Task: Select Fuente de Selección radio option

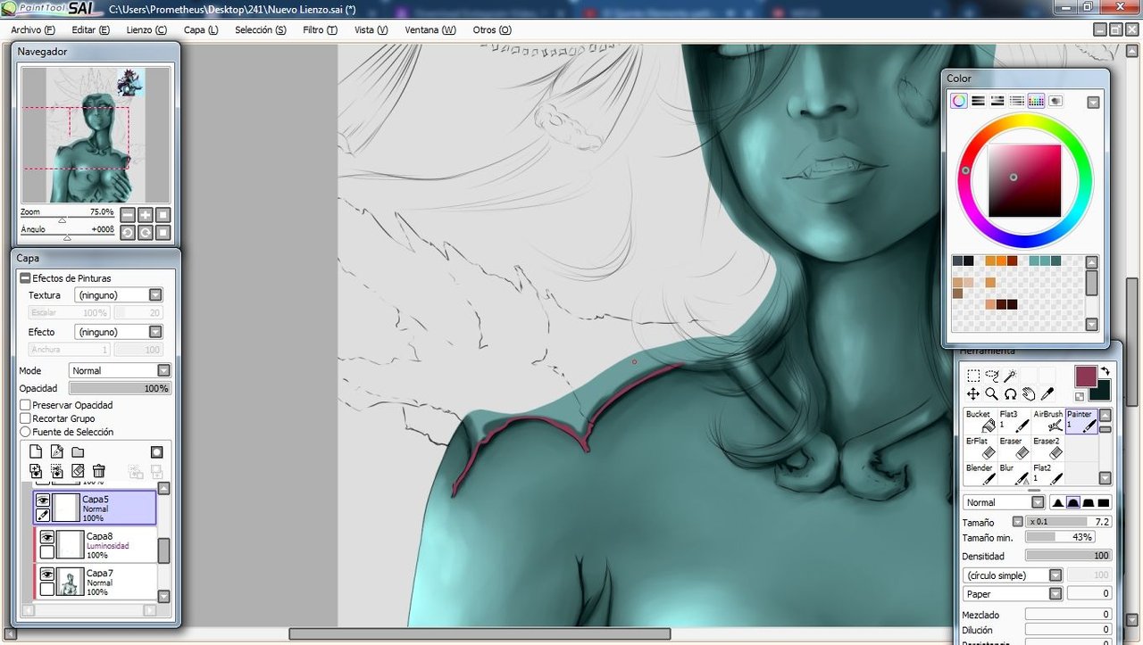Action: click(25, 432)
